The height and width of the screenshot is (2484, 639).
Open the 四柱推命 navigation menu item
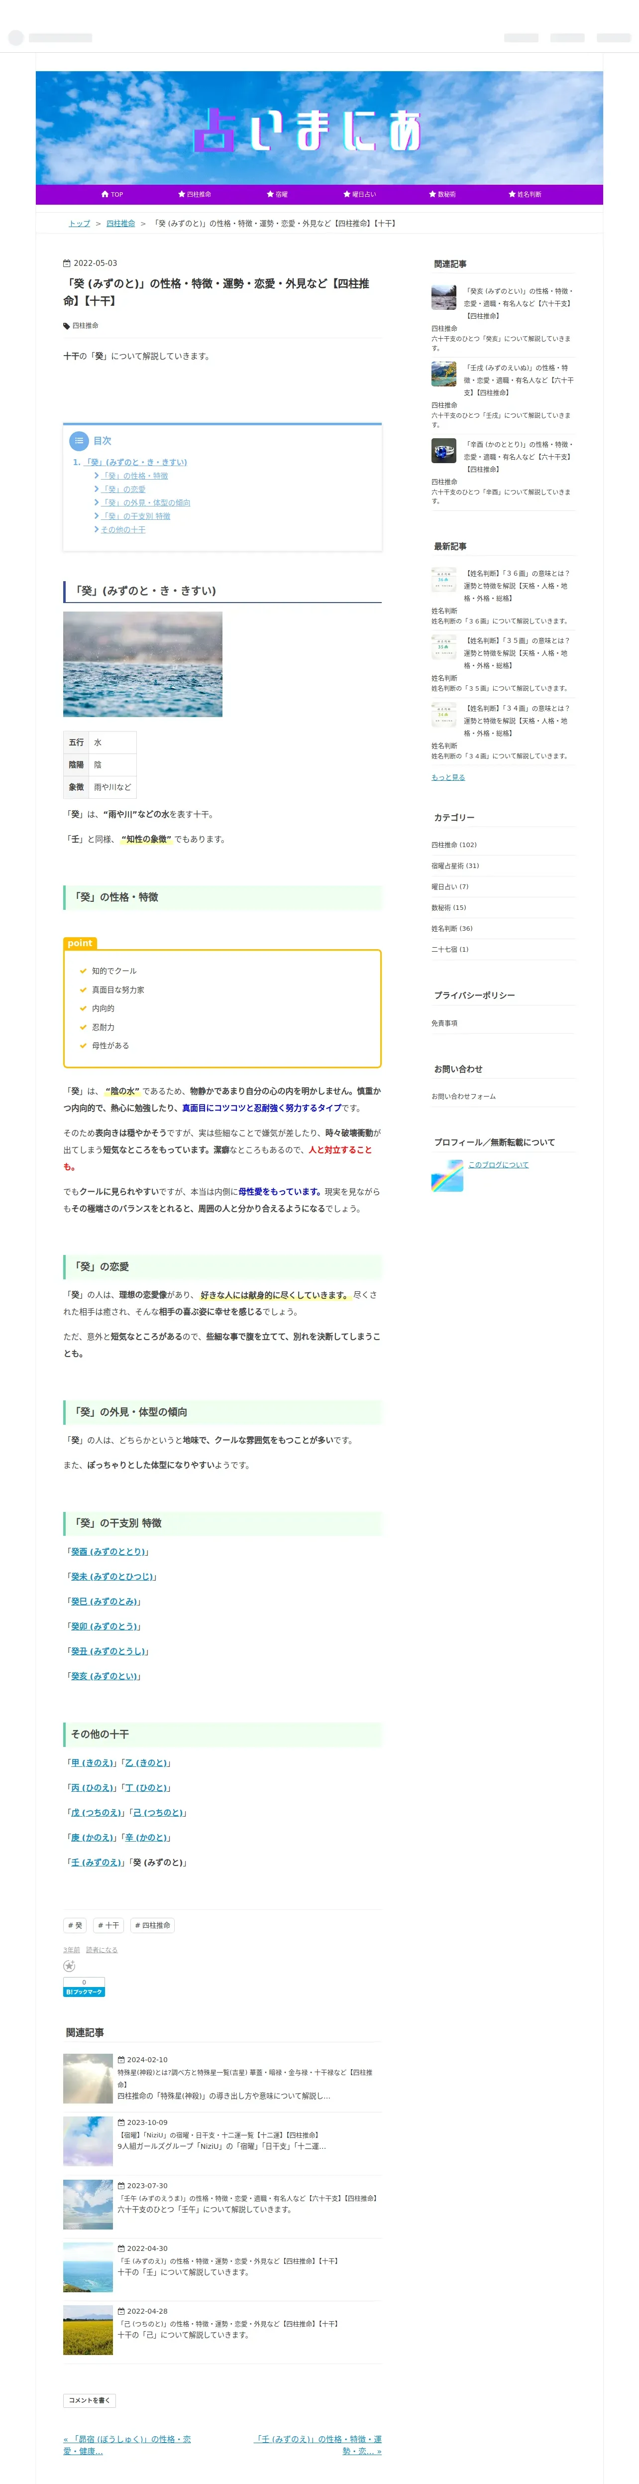pos(194,195)
